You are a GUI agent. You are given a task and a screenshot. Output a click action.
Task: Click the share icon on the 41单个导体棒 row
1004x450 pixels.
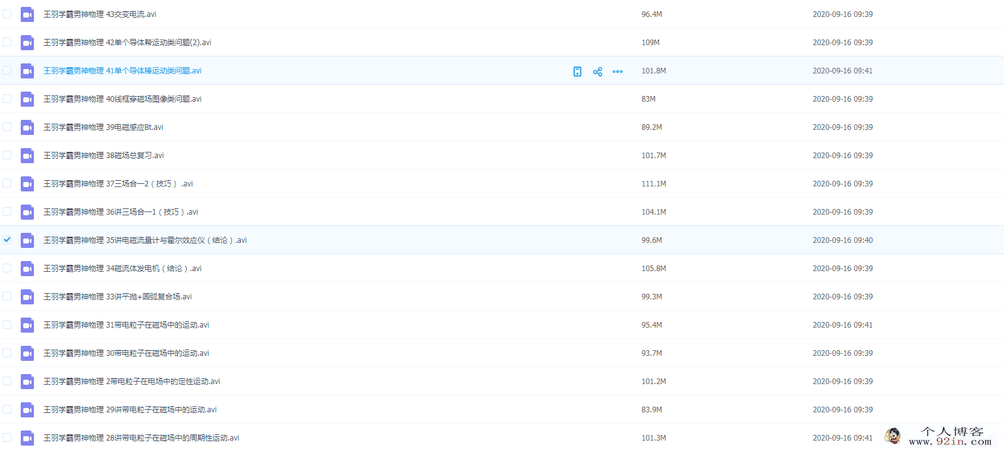click(x=597, y=72)
